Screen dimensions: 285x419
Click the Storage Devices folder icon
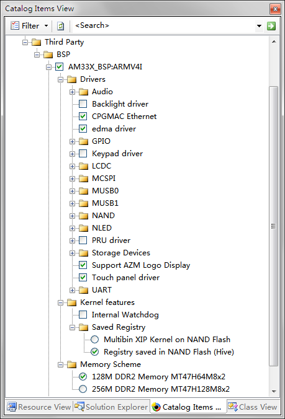[83, 253]
